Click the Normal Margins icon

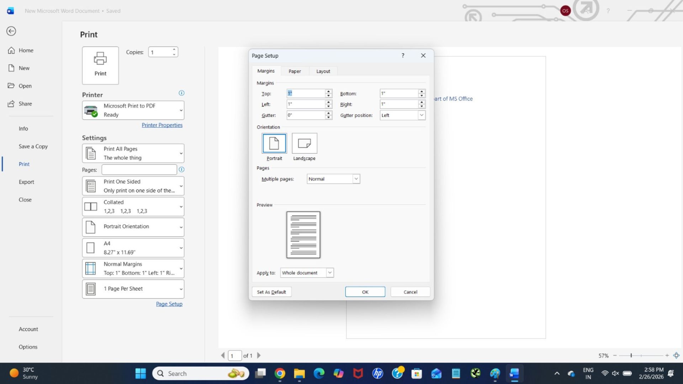tap(91, 268)
